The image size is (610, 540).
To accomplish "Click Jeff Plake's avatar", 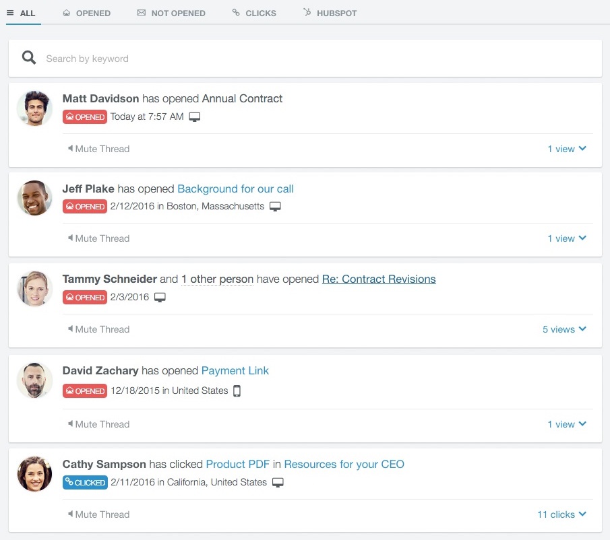I will point(34,198).
